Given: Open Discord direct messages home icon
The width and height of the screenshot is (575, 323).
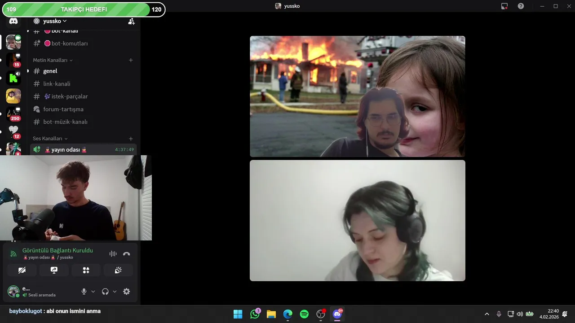Looking at the screenshot, I should coord(13,21).
